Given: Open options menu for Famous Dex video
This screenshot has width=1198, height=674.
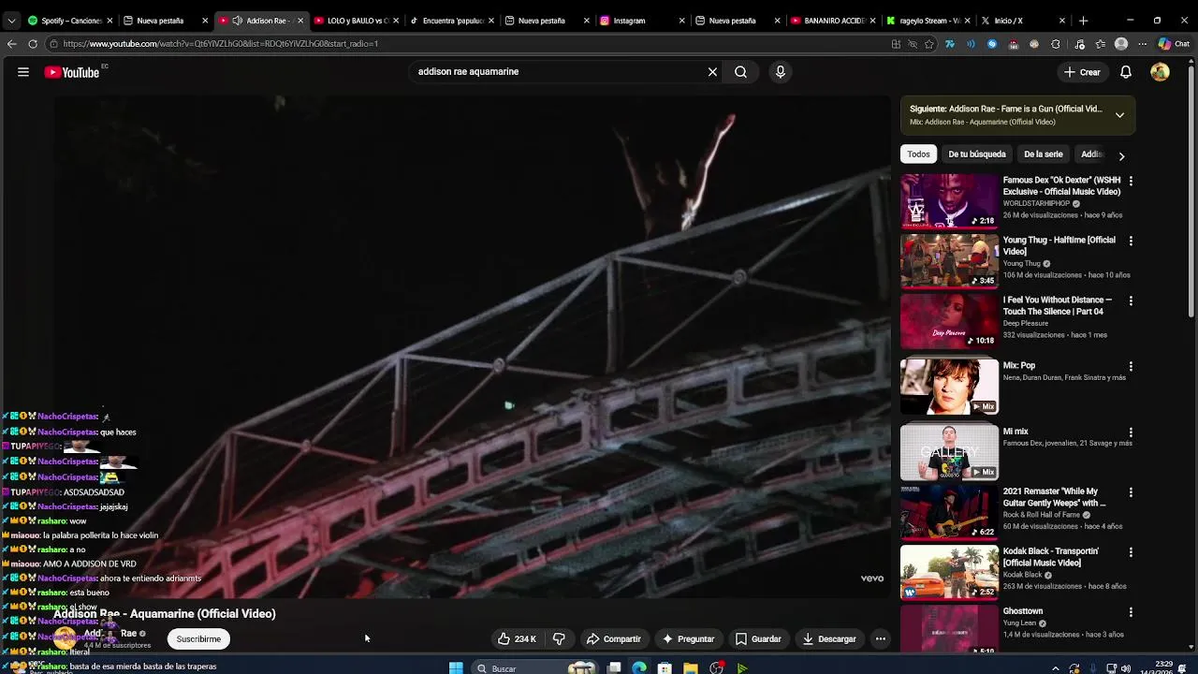Looking at the screenshot, I should (x=1131, y=181).
